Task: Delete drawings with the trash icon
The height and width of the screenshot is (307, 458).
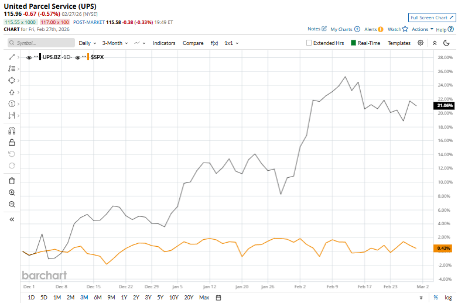Action: [12, 181]
